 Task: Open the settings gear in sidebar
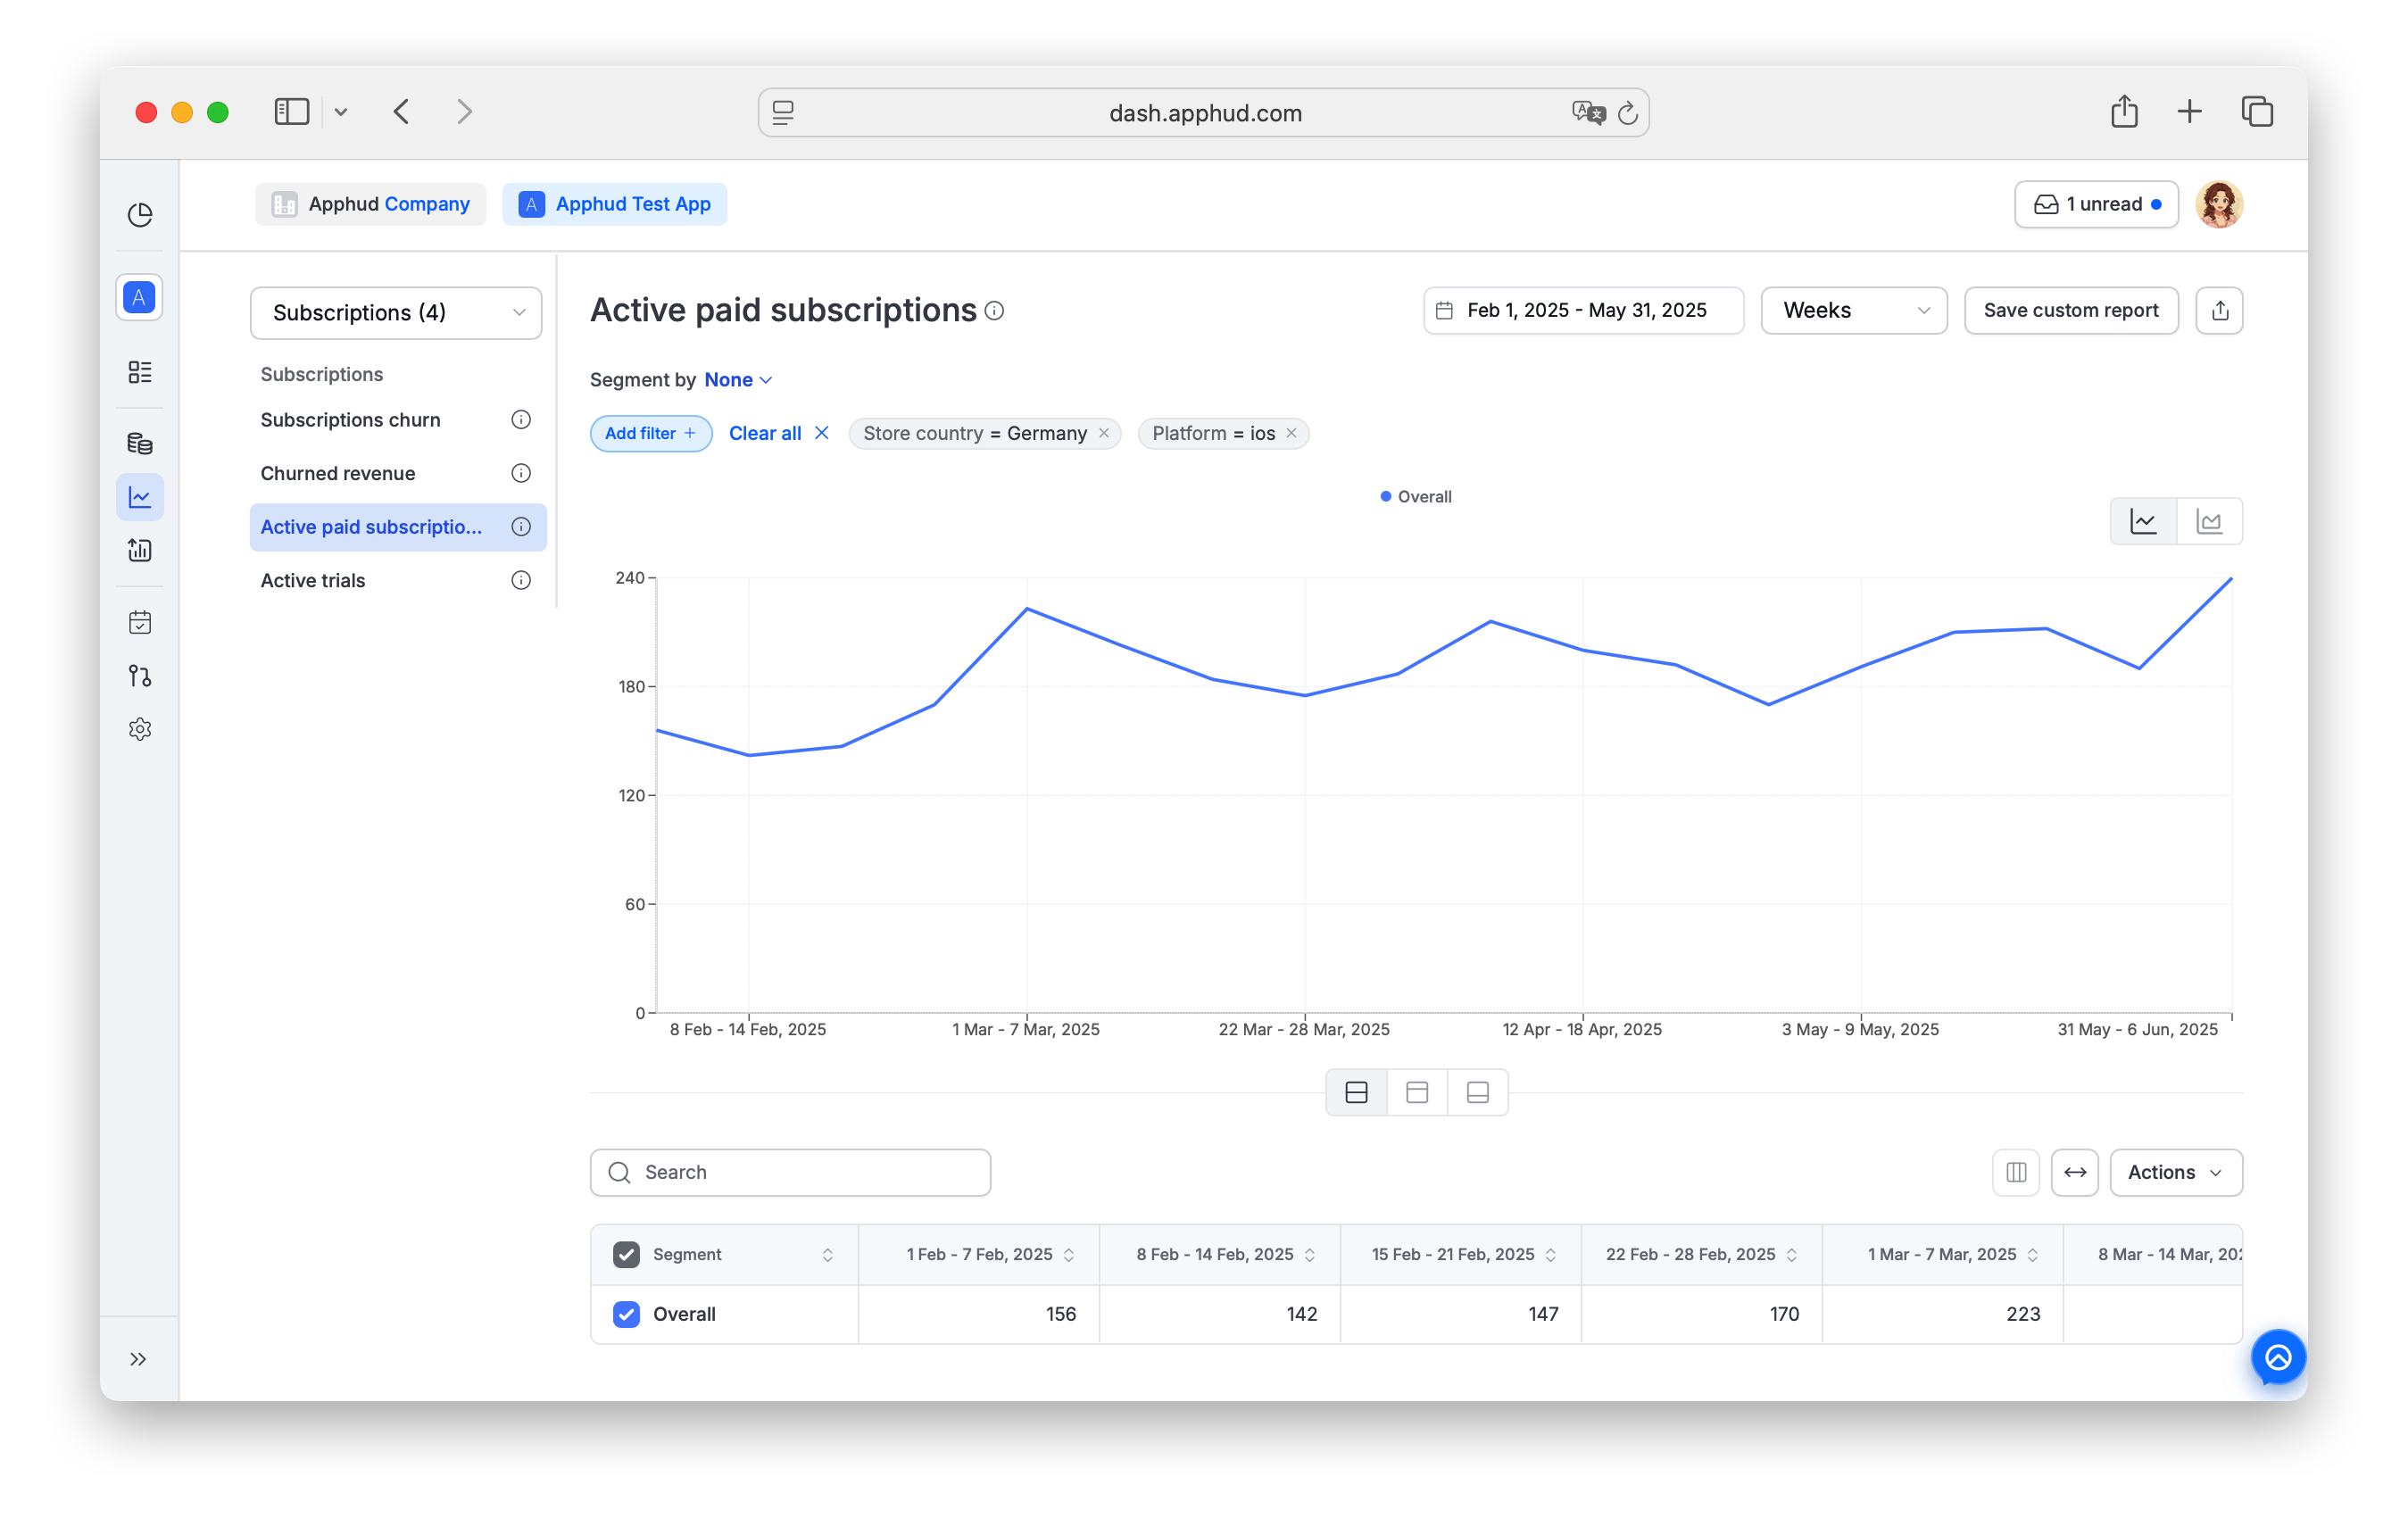click(x=140, y=729)
